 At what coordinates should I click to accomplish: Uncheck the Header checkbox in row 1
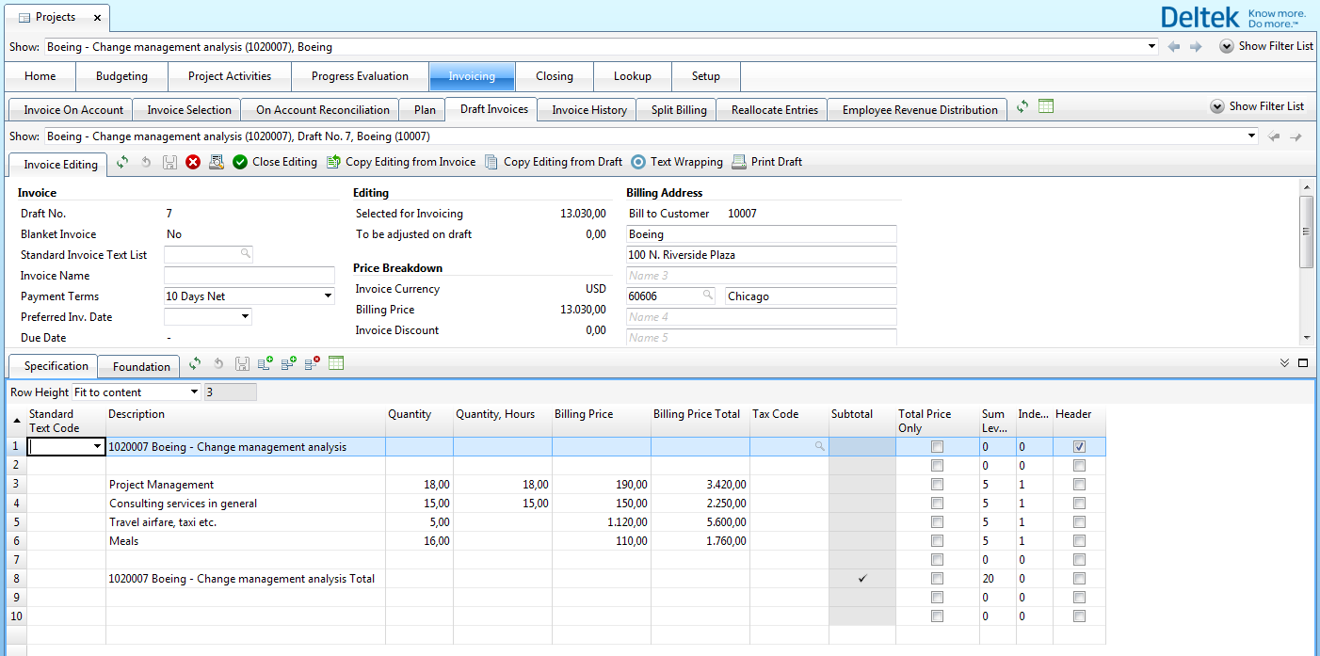[1079, 447]
